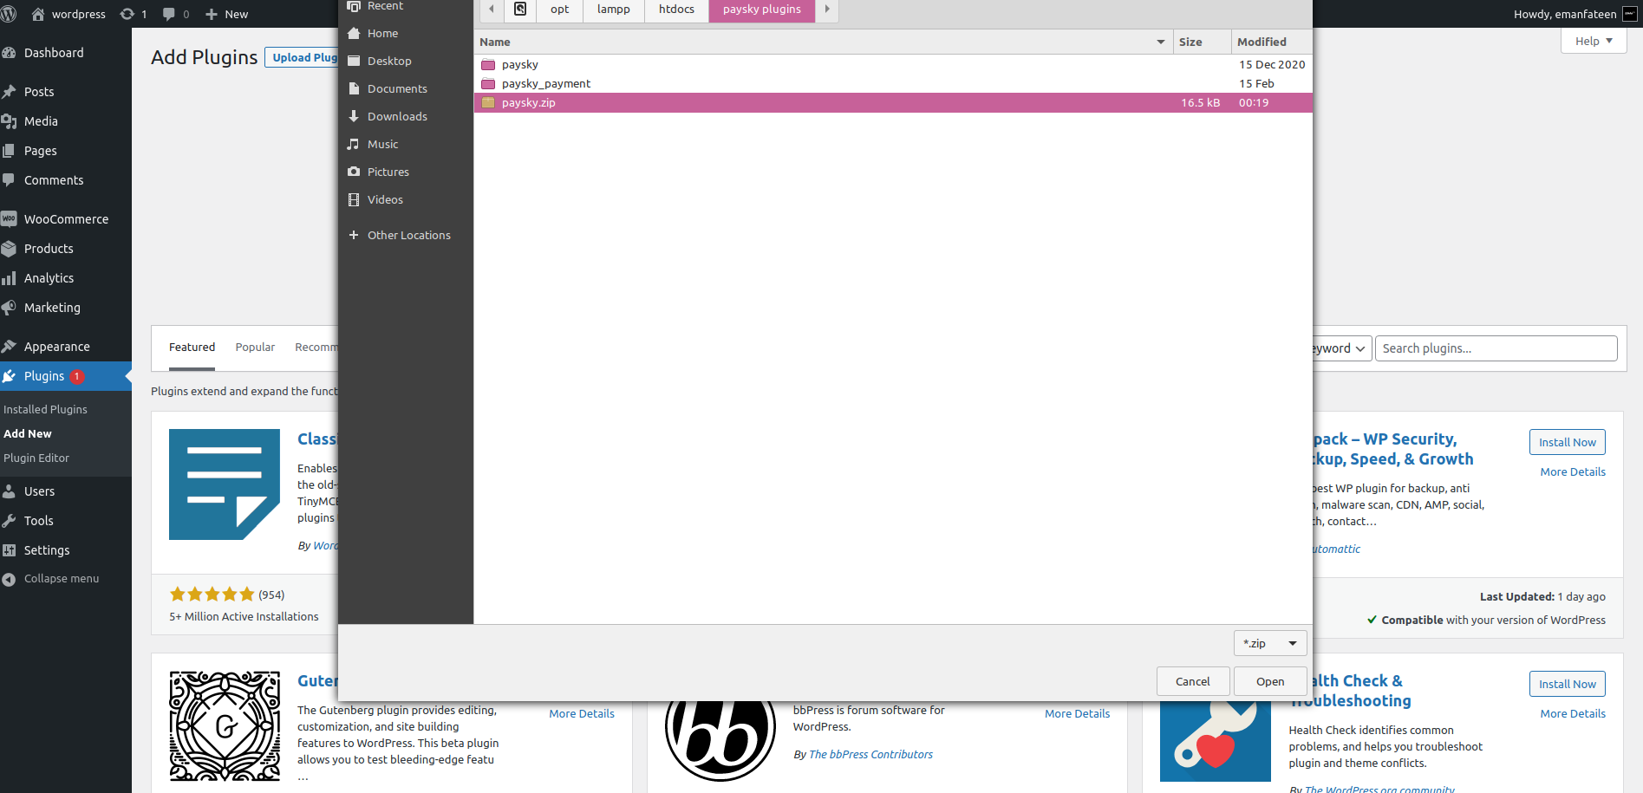
Task: Sort files by Modified column header
Action: point(1272,42)
